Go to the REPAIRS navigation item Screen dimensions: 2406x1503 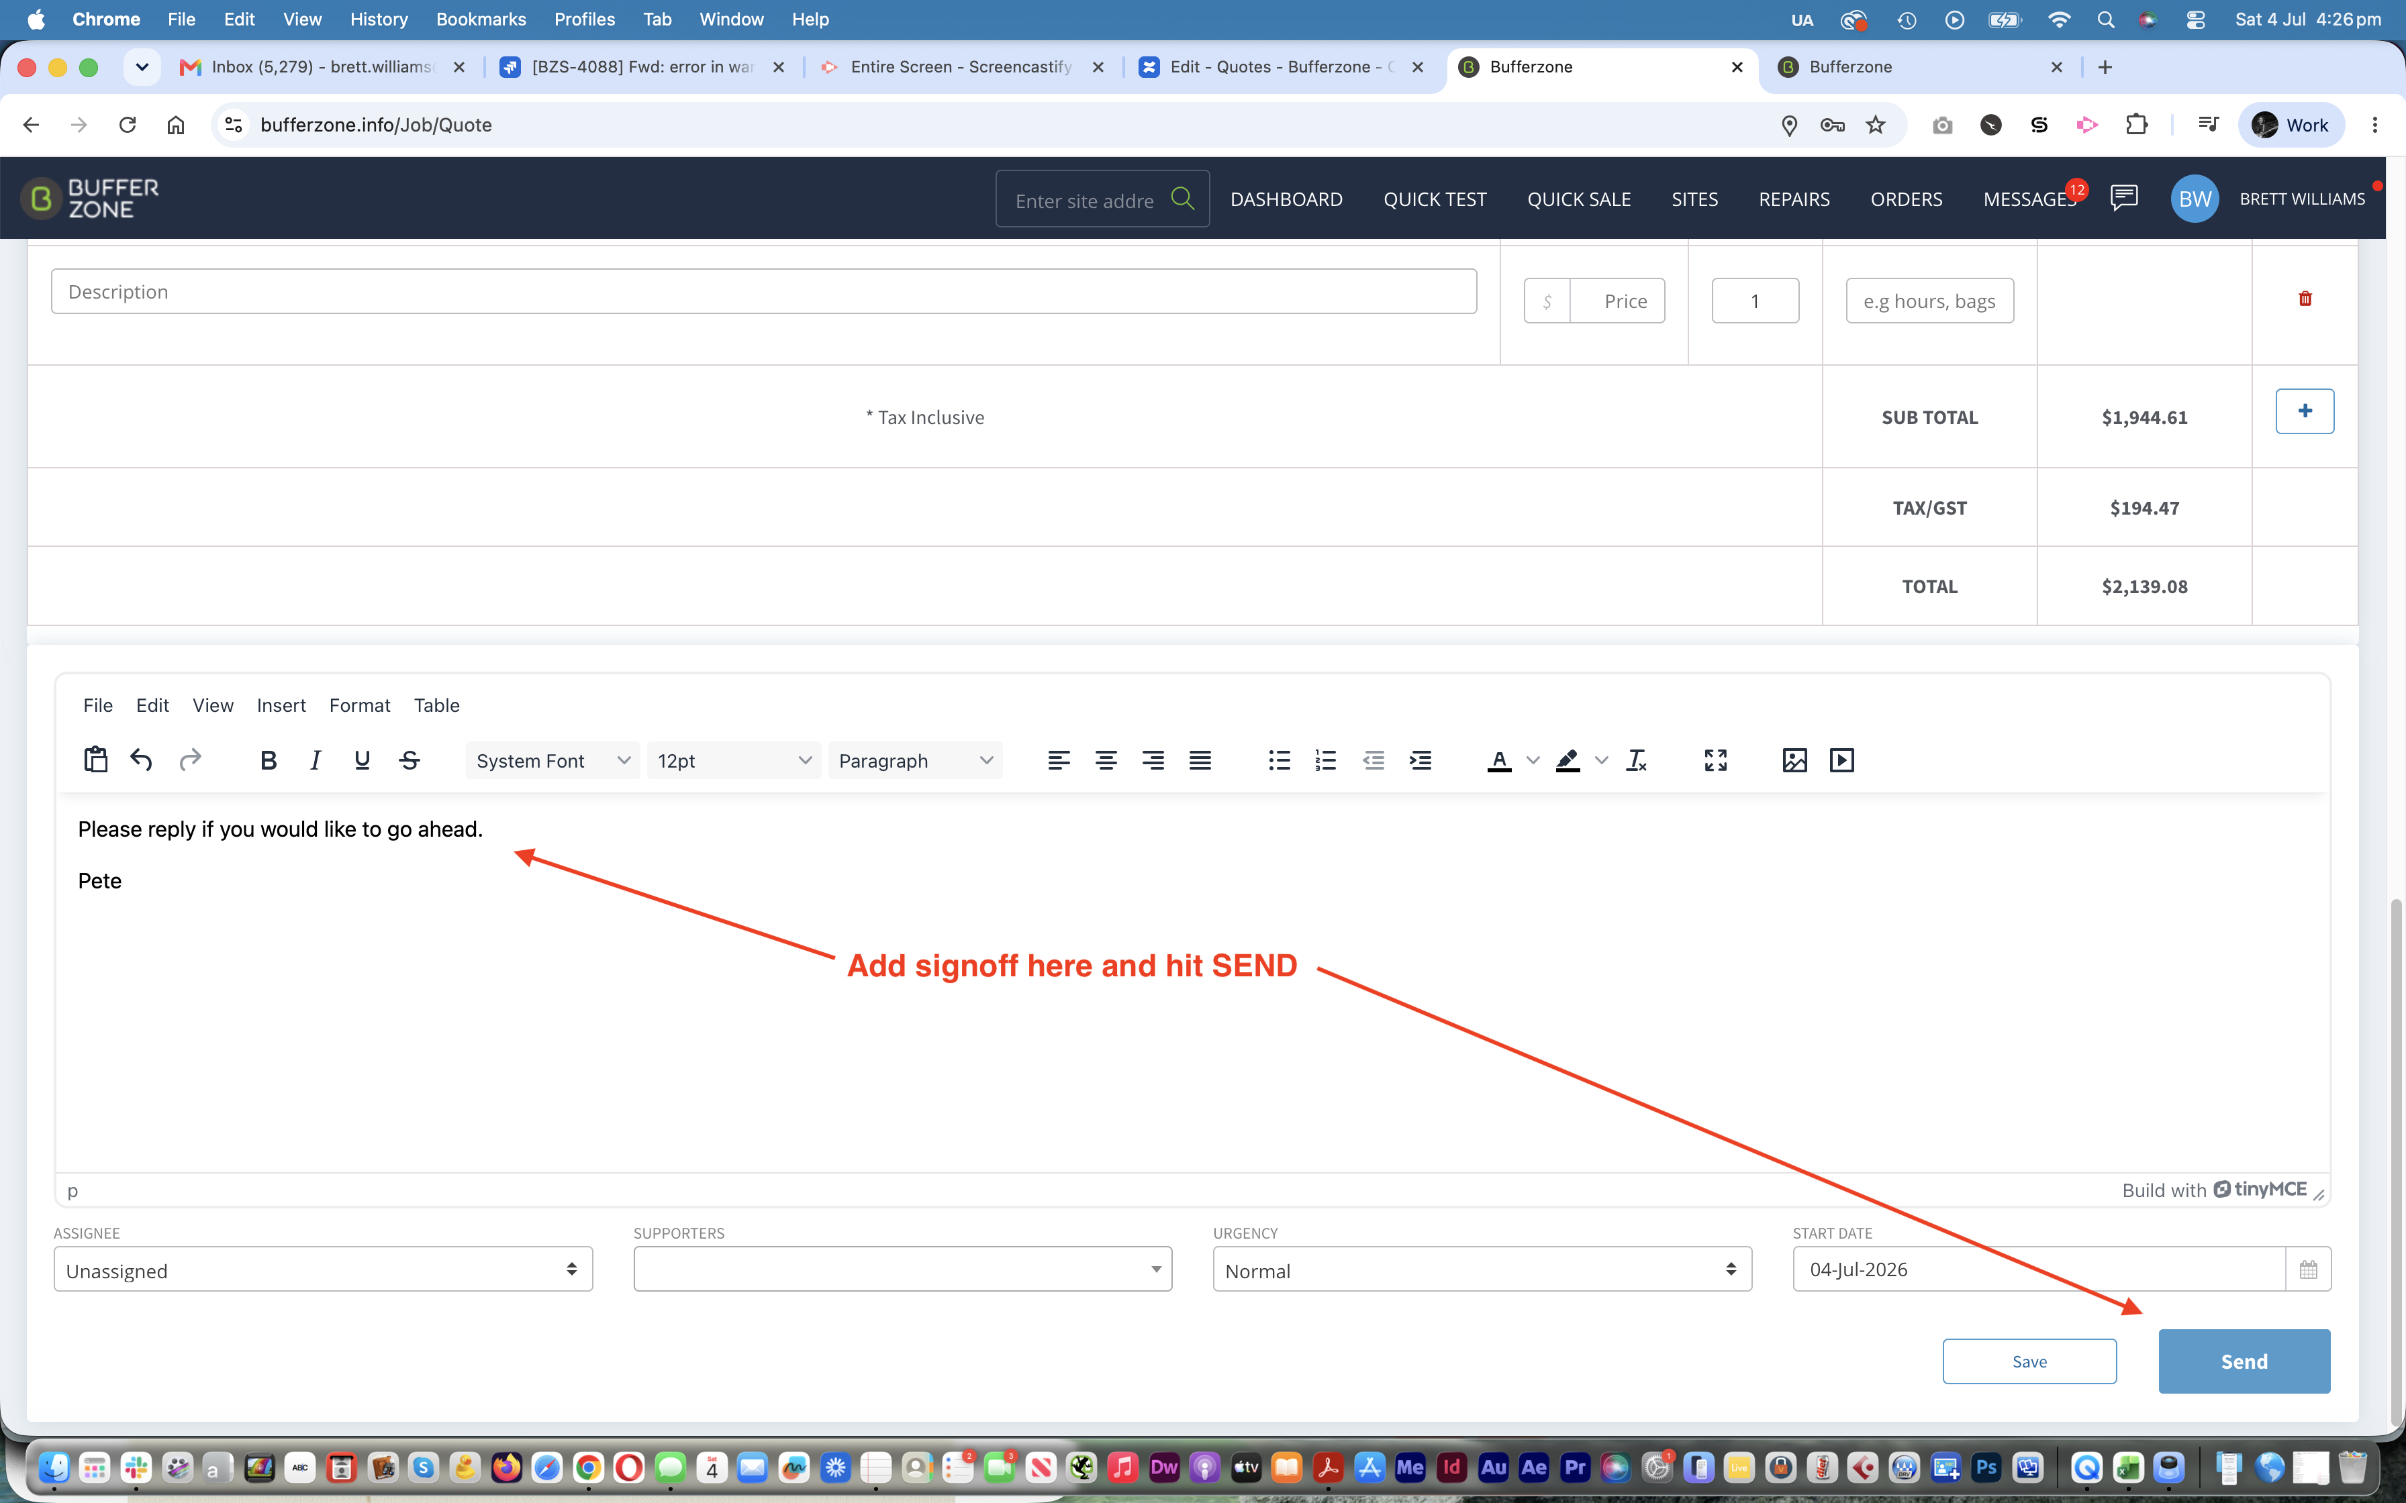1794,199
